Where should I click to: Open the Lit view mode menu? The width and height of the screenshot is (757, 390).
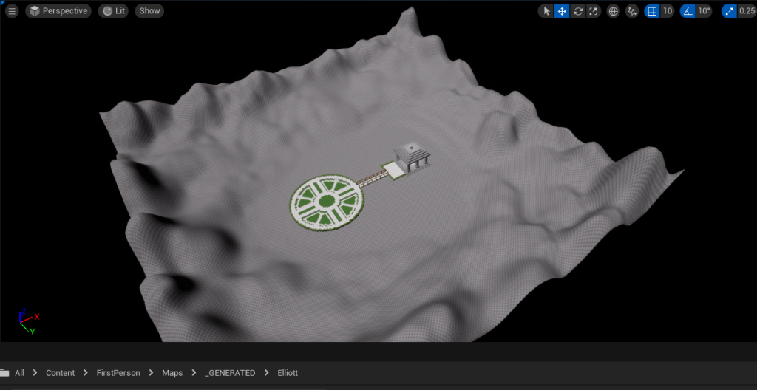pyautogui.click(x=113, y=11)
